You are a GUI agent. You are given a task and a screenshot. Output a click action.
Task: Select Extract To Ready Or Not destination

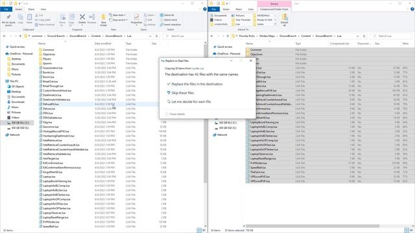pos(263,20)
